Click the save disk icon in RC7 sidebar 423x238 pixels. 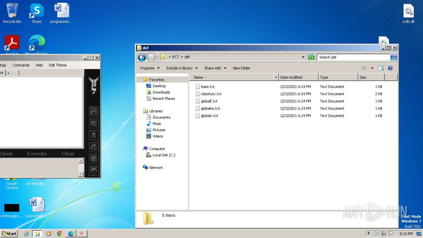click(x=94, y=112)
